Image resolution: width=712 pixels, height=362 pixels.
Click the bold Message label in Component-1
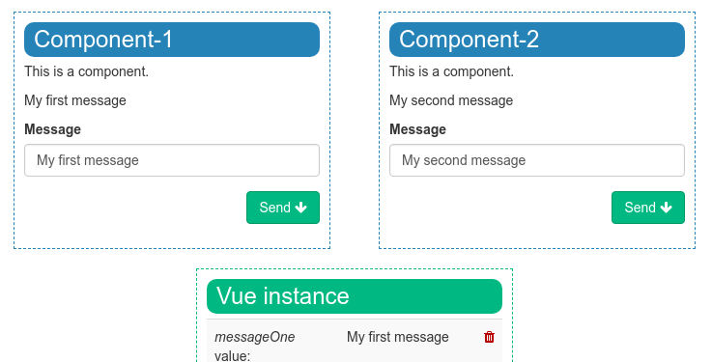click(53, 129)
